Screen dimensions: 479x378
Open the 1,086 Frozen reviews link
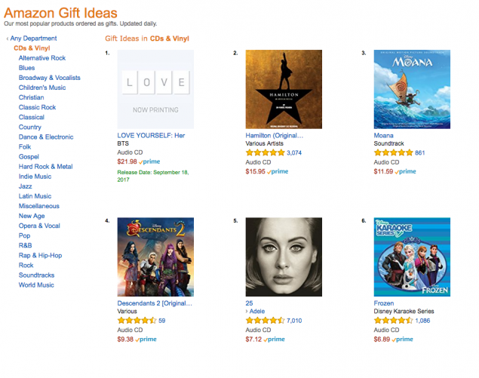pos(422,321)
